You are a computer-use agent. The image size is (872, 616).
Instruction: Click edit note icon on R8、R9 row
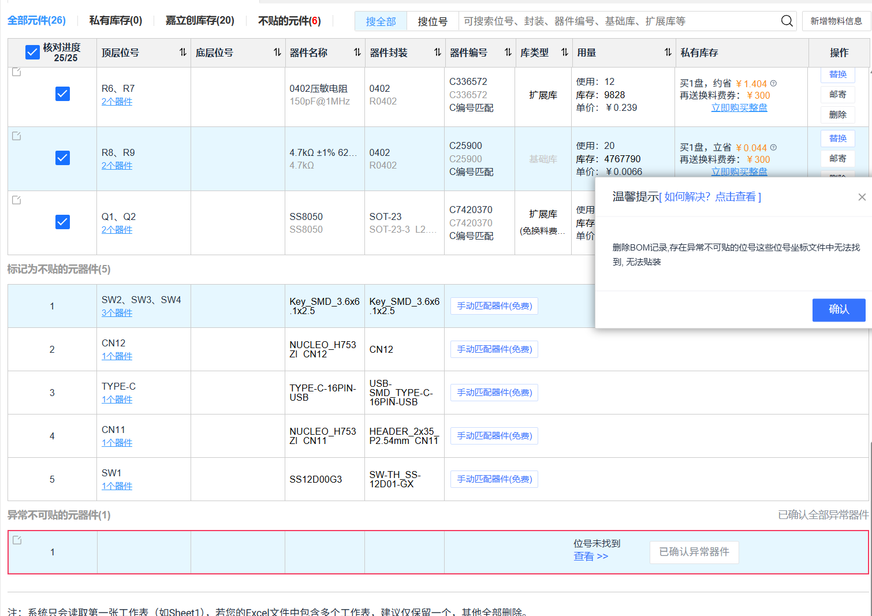(x=17, y=136)
